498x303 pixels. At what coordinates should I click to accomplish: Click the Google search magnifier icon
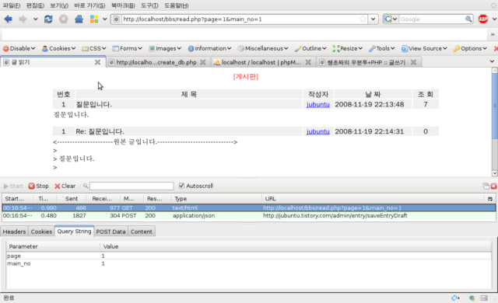click(x=468, y=19)
